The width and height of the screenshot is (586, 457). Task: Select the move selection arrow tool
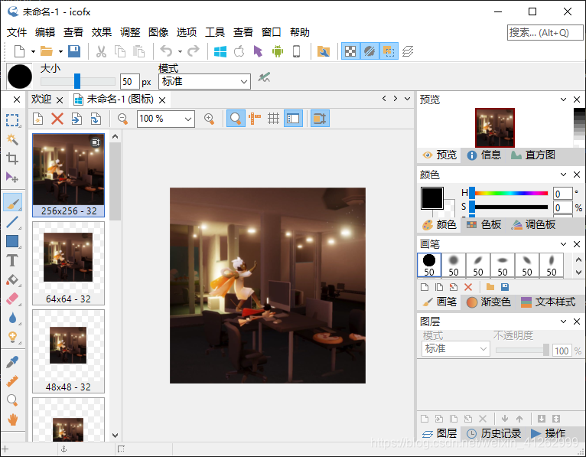[12, 178]
